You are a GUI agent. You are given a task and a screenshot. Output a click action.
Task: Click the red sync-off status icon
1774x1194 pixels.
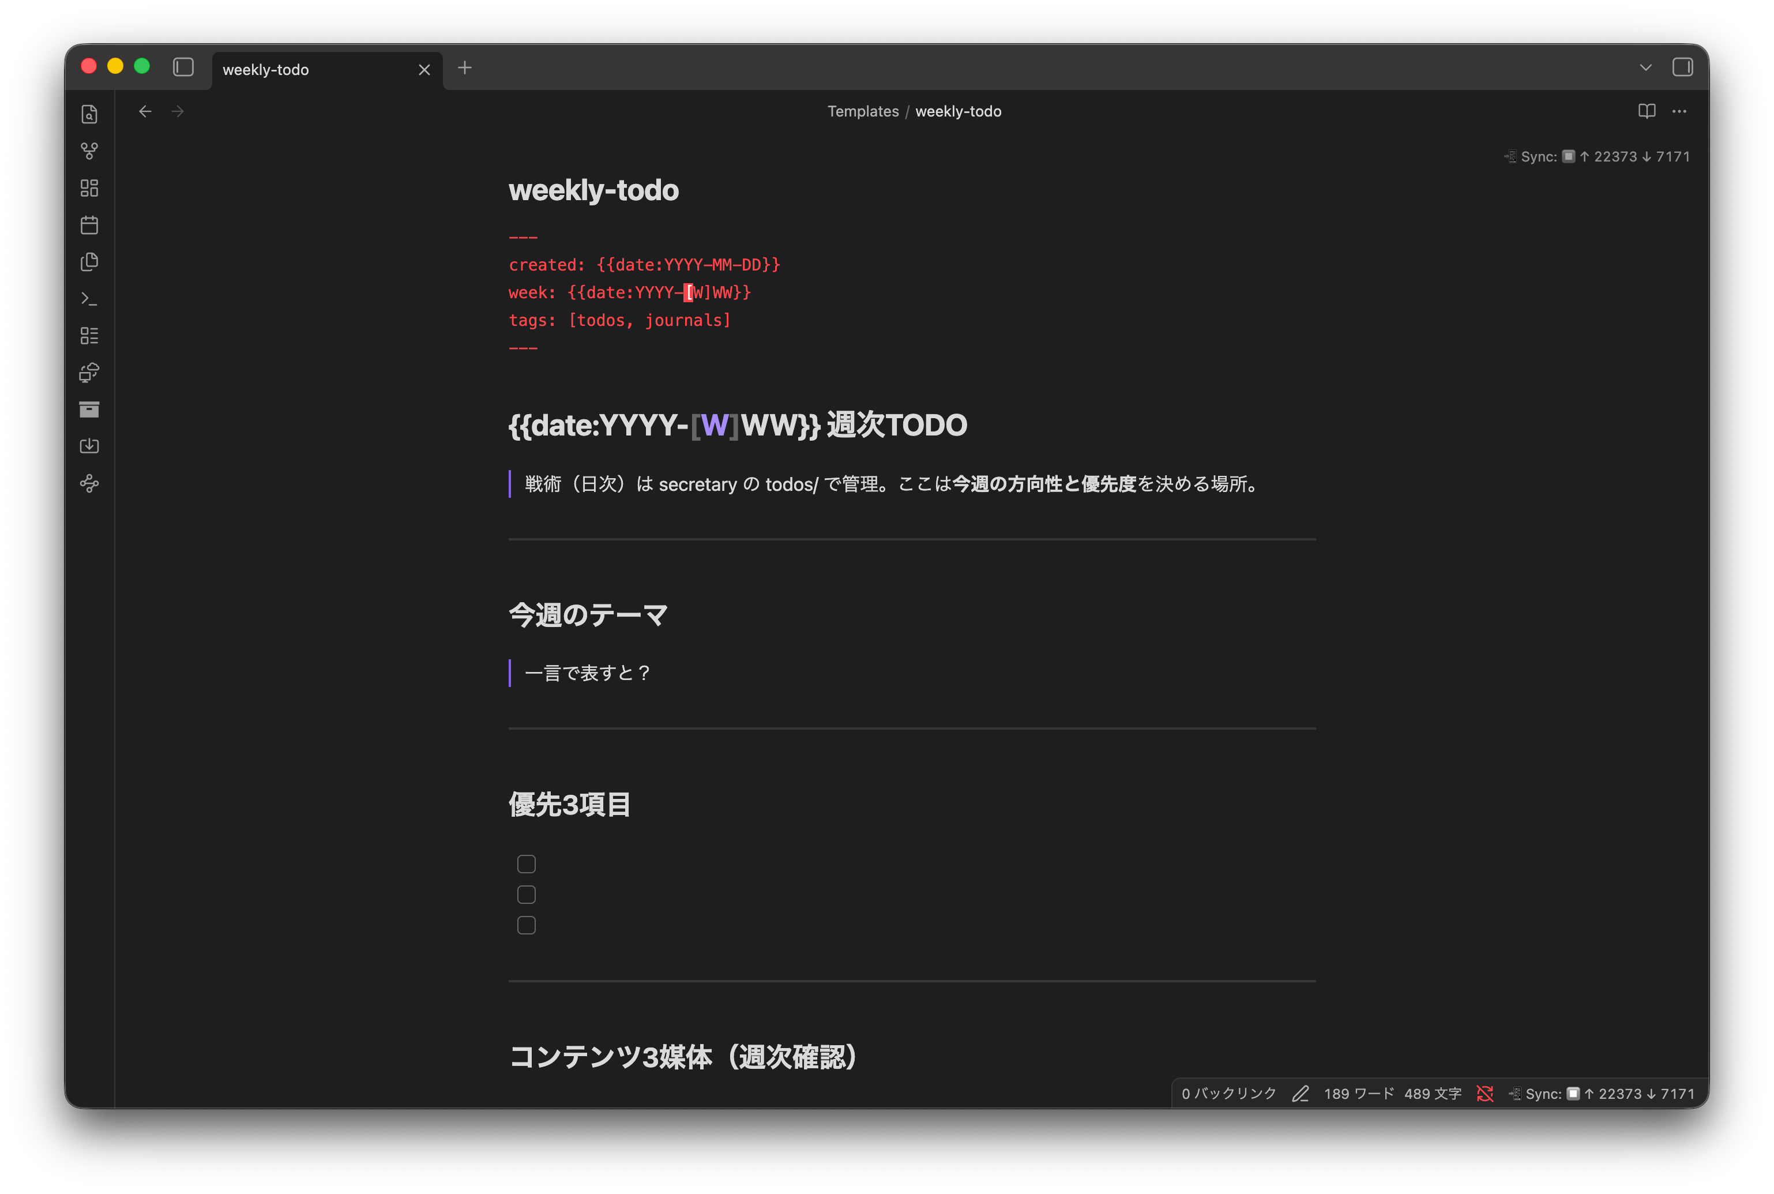pos(1484,1094)
